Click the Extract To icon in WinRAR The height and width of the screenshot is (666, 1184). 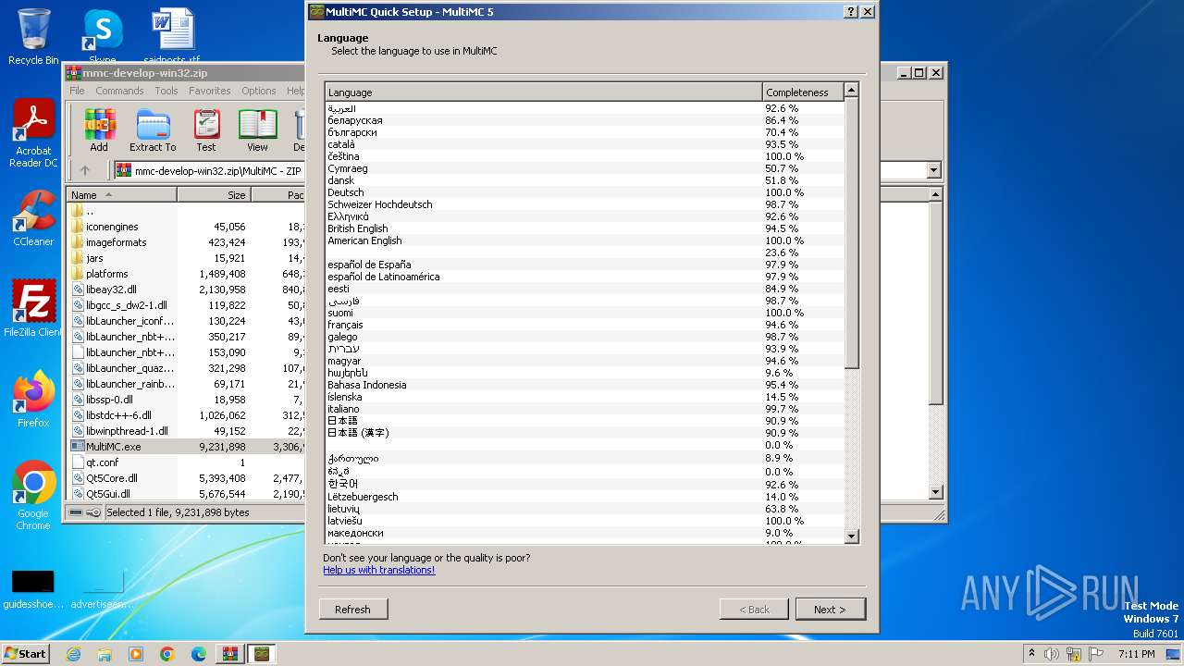[153, 130]
